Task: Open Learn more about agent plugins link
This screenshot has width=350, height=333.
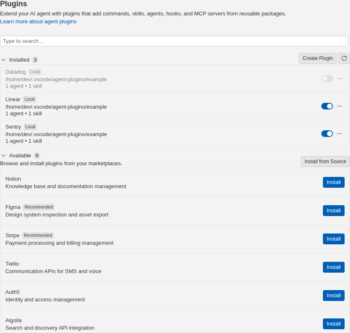Action: pyautogui.click(x=38, y=22)
